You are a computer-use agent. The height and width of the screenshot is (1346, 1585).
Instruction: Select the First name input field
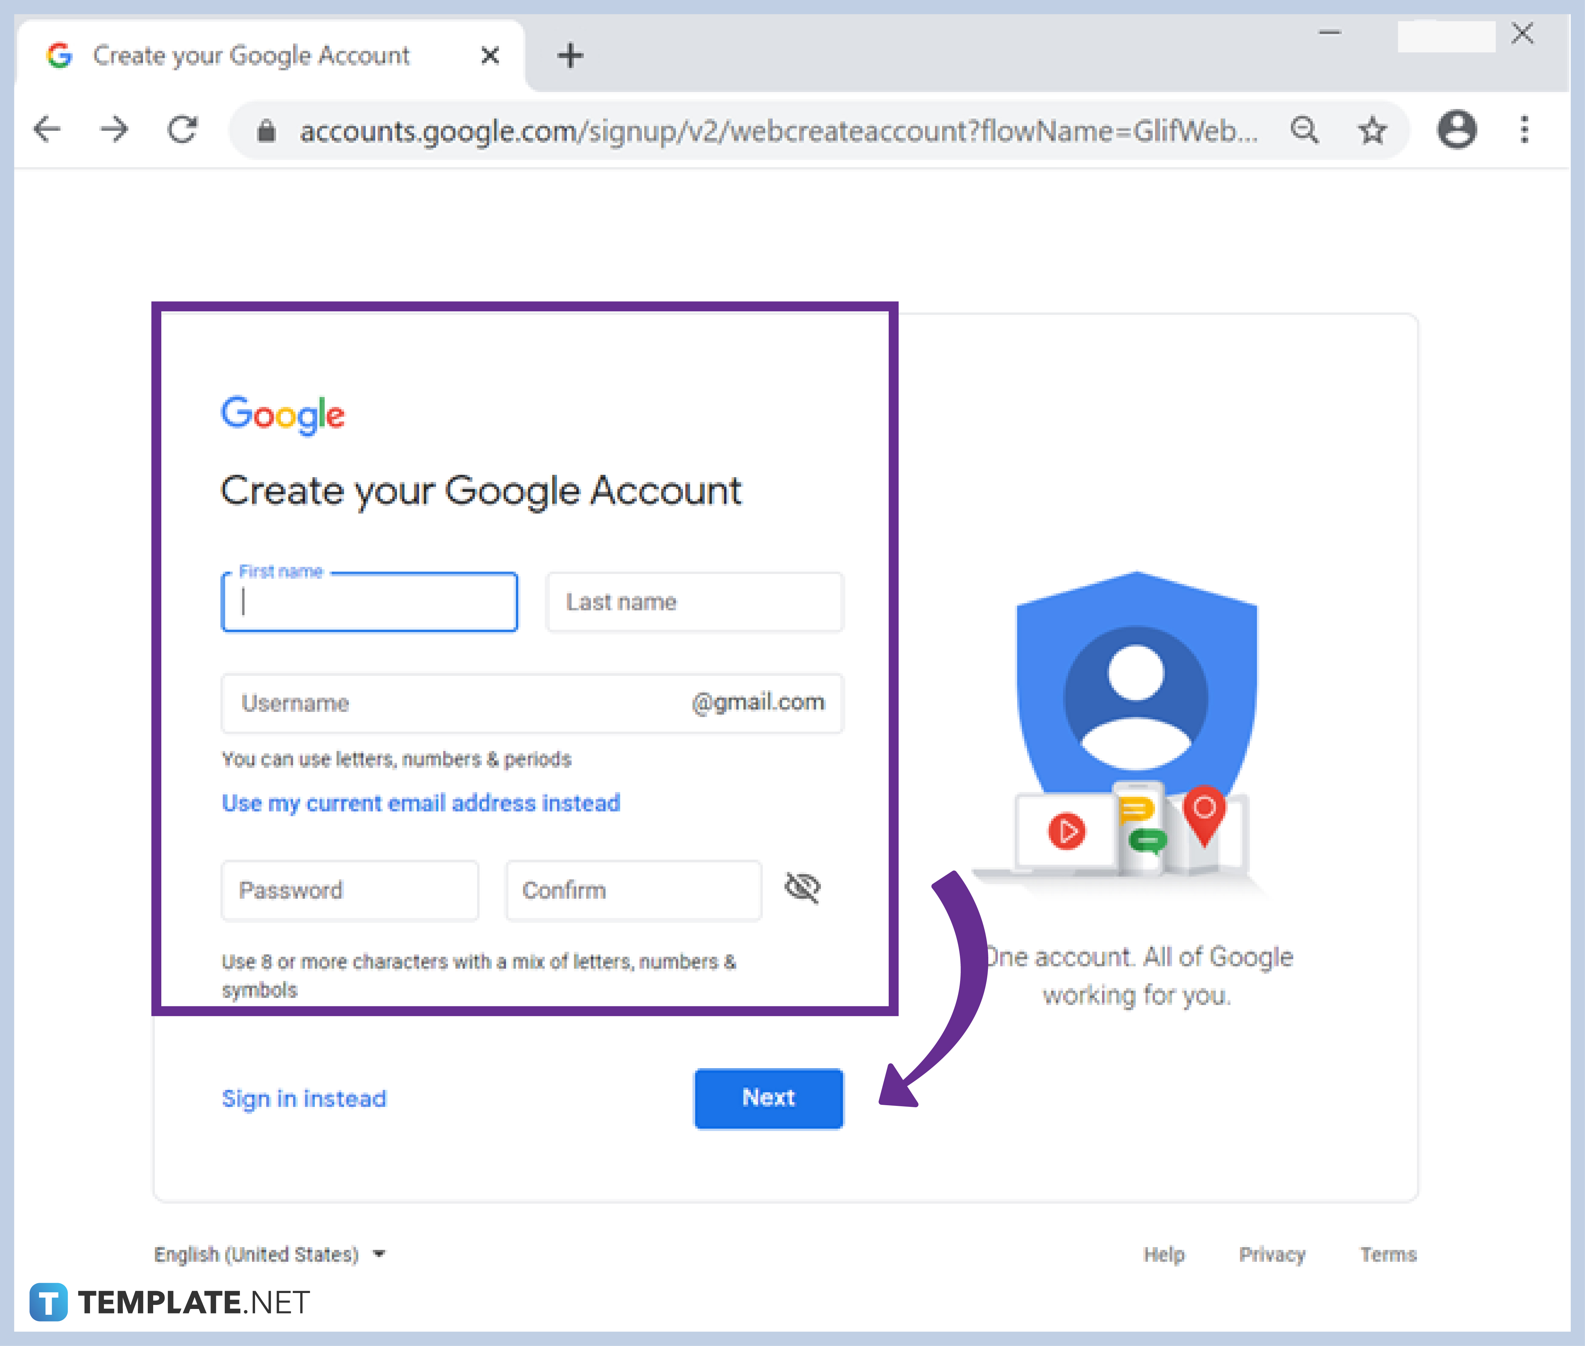click(370, 599)
